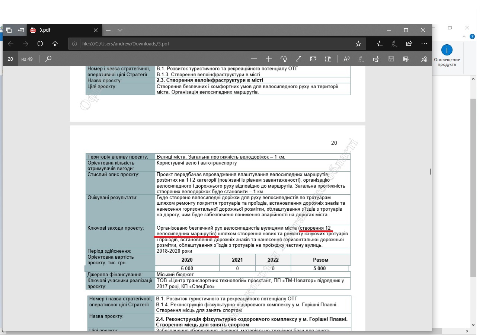Toggle Read Aloud for the PDF
The width and height of the screenshot is (489, 335).
pos(346,59)
